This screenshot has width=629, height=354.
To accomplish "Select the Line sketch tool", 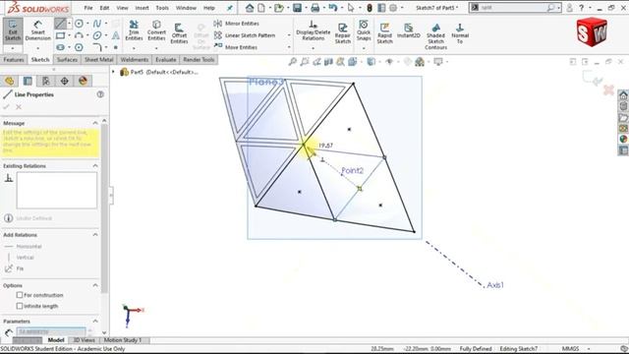I will pos(60,24).
